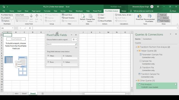Open the PivotTable Fields pane options arrow
This screenshot has height=100, width=179.
(72, 35)
